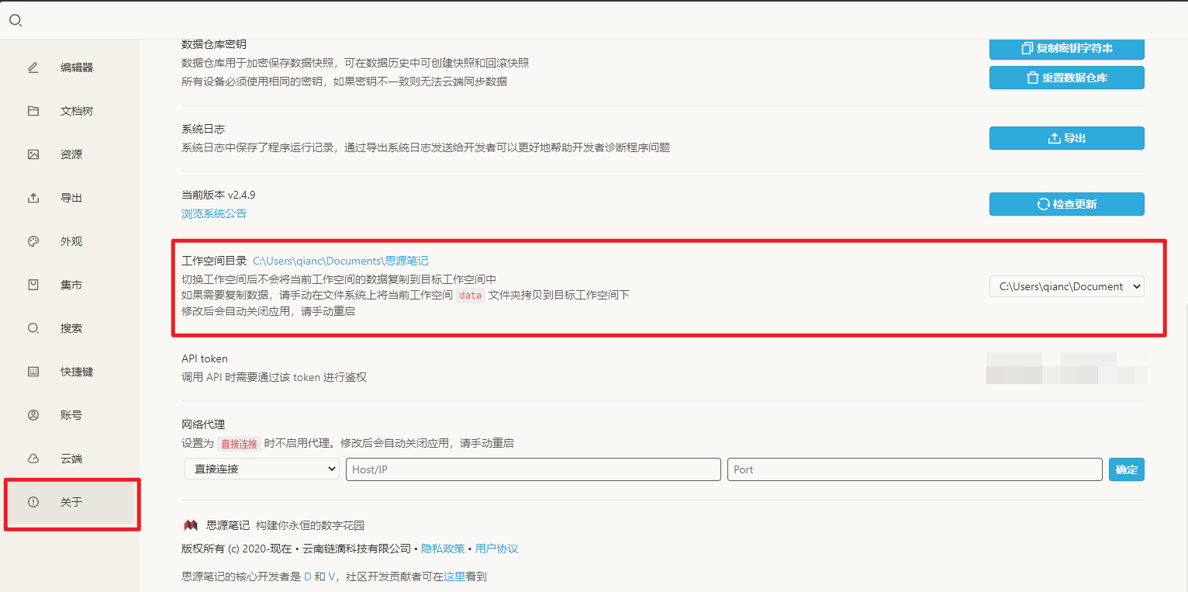
Task: Click the magnifier icon beside 搜索
Action: [x=33, y=328]
